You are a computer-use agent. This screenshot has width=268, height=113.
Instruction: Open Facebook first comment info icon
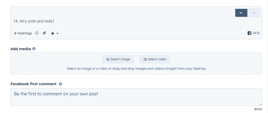pyautogui.click(x=60, y=84)
